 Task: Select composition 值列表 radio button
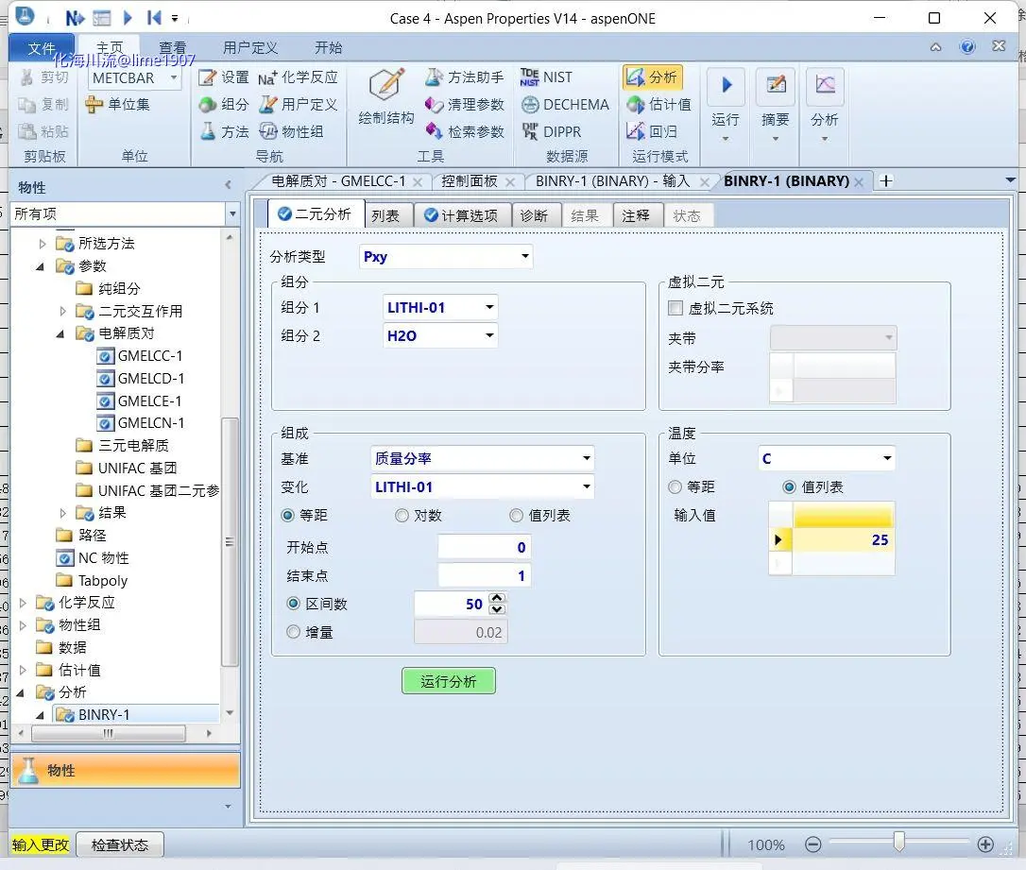(x=516, y=516)
